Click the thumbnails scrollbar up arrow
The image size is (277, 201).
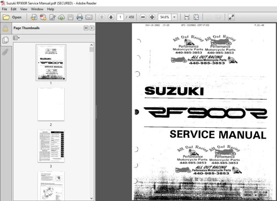point(92,45)
